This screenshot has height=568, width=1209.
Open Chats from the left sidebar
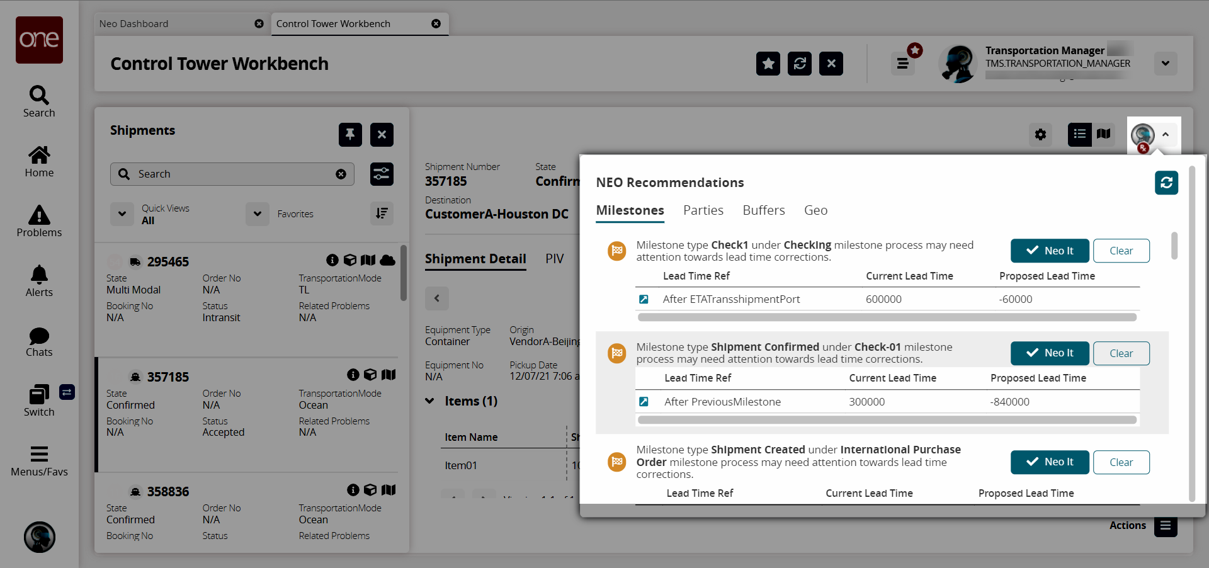39,342
